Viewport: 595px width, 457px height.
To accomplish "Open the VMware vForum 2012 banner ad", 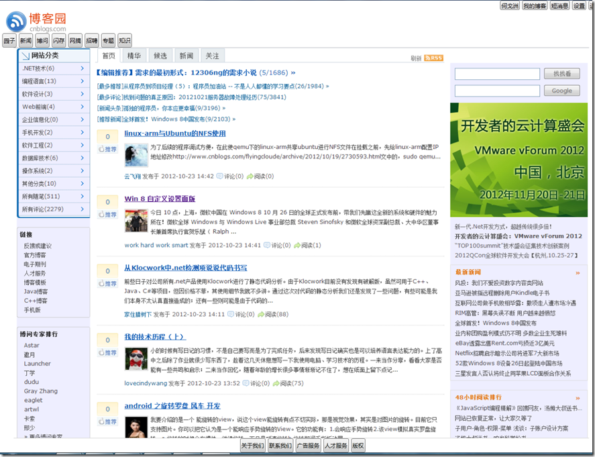I will point(519,160).
